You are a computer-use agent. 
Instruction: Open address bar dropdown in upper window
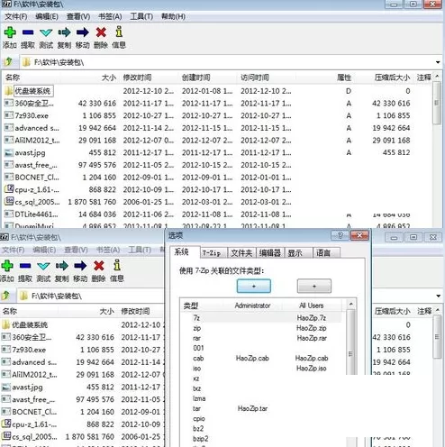coord(438,62)
